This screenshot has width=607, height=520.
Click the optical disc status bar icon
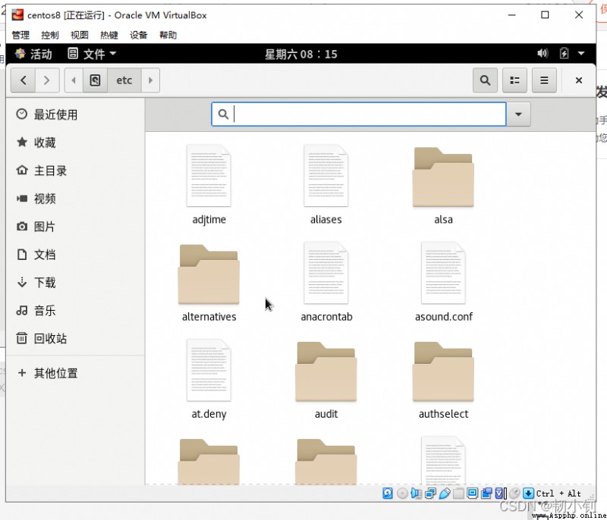[402, 493]
